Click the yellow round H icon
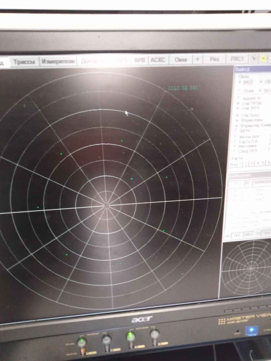The image size is (271, 361). pyautogui.click(x=263, y=59)
